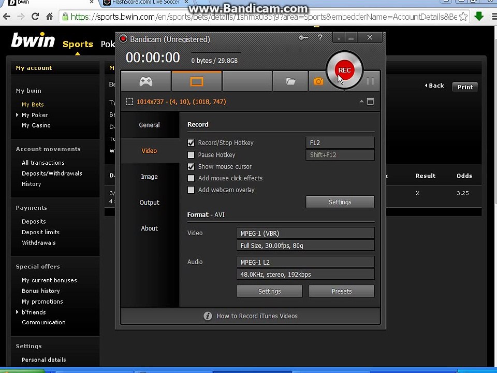
Task: Open the bwin Sports section
Action: pos(78,44)
